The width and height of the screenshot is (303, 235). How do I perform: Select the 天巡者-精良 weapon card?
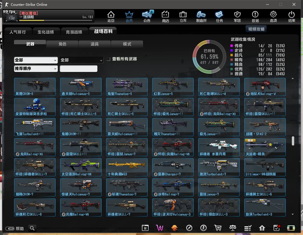[265, 147]
